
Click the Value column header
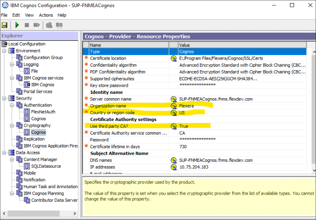coord(242,45)
